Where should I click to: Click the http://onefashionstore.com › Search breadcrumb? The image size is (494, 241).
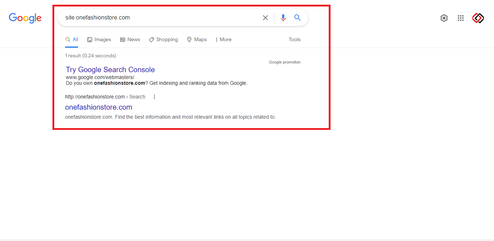tap(105, 97)
